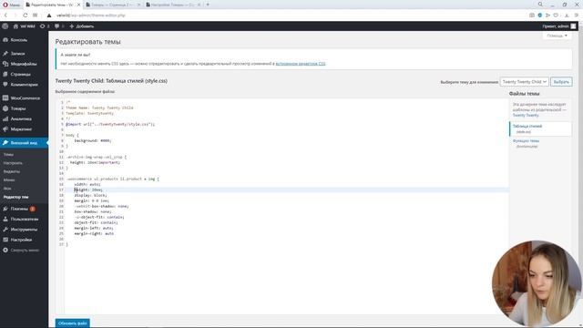
Task: Click the Привет, admin account greeting
Action: (x=556, y=26)
